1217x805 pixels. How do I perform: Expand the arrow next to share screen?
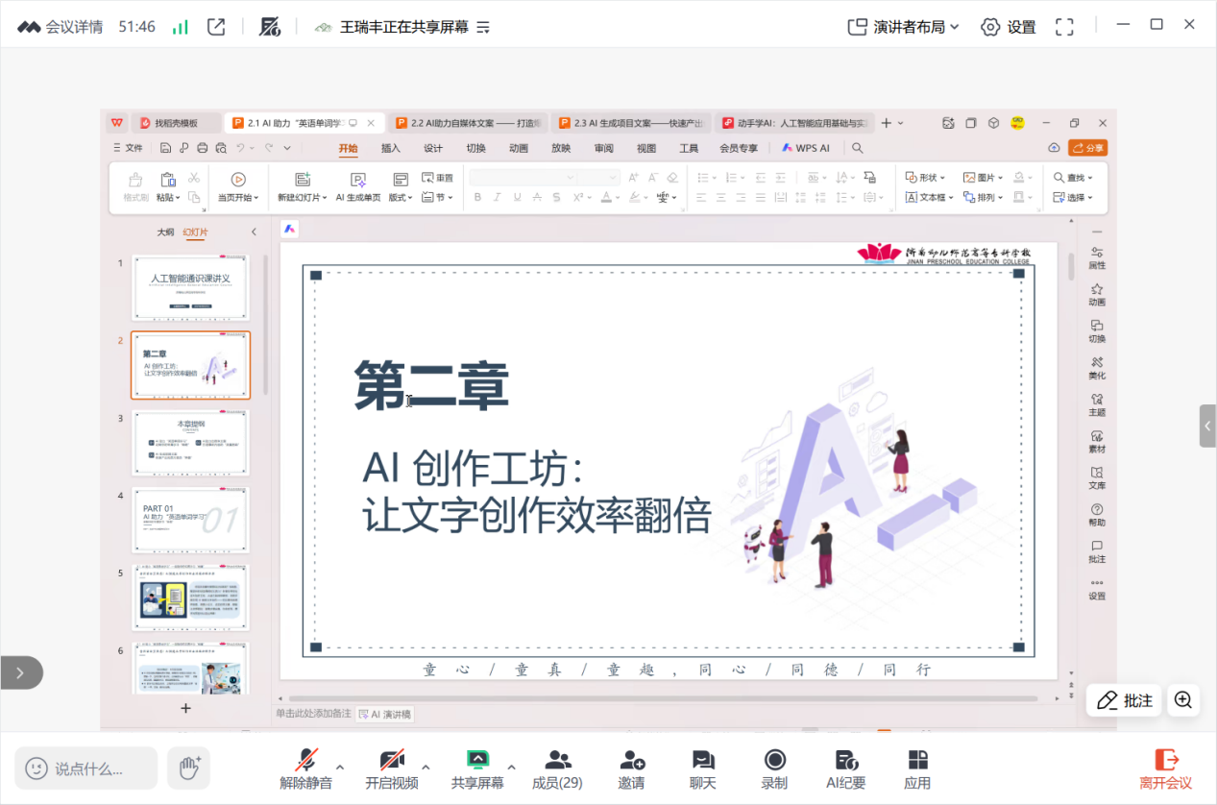(x=512, y=768)
